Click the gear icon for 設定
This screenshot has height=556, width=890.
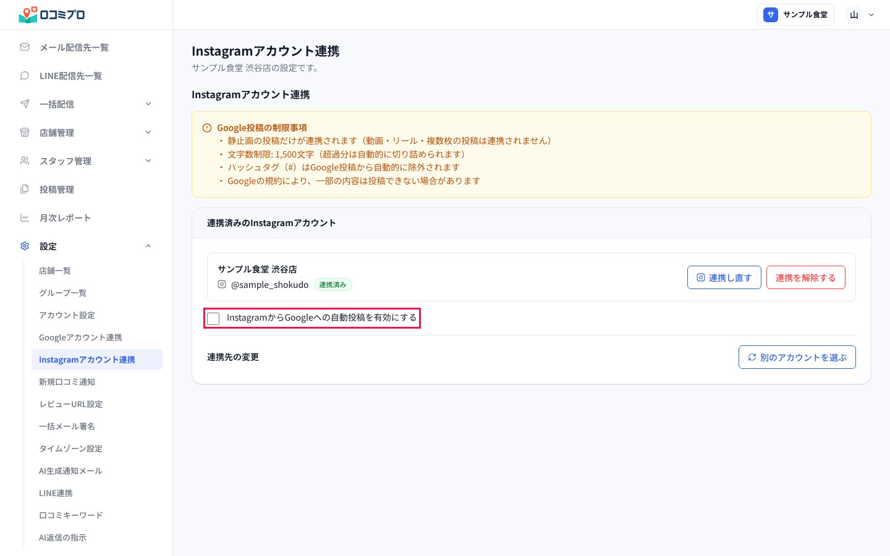click(x=25, y=246)
